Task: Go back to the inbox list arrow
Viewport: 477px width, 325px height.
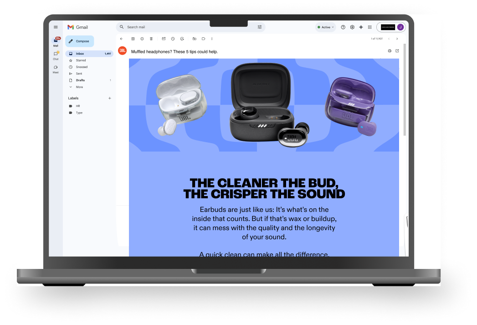Action: point(121,39)
